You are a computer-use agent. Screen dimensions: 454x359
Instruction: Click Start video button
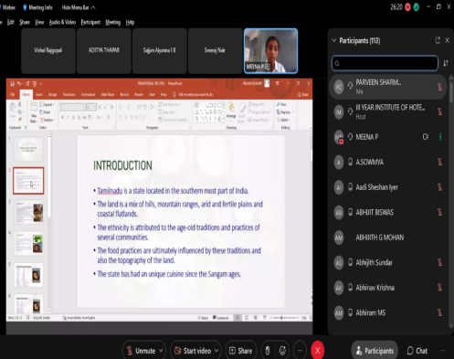coord(193,351)
